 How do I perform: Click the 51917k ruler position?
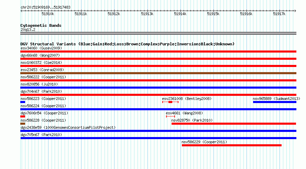click(x=279, y=14)
